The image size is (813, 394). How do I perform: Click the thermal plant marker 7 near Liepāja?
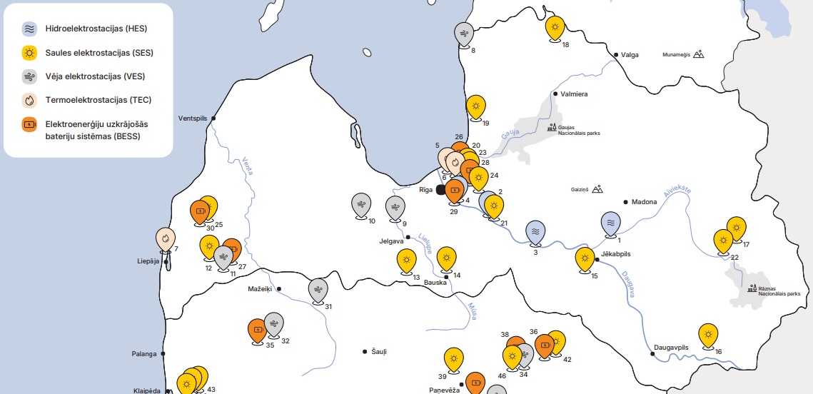166,240
